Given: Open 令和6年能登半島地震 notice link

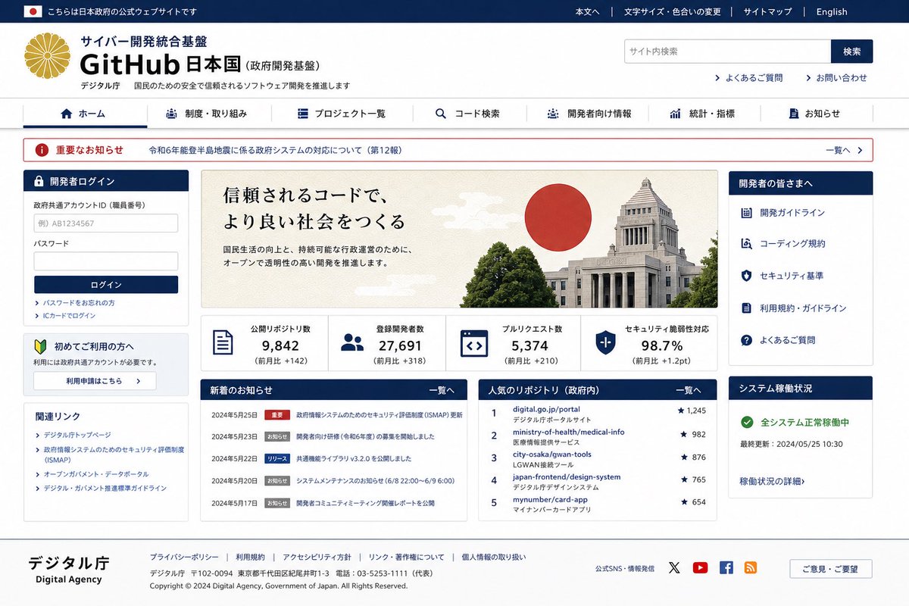Looking at the screenshot, I should tap(275, 150).
